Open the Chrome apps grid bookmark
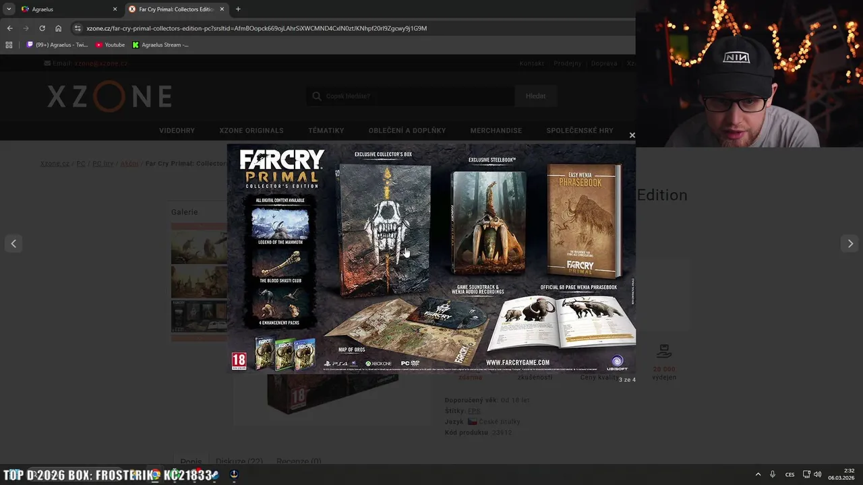 tap(9, 45)
